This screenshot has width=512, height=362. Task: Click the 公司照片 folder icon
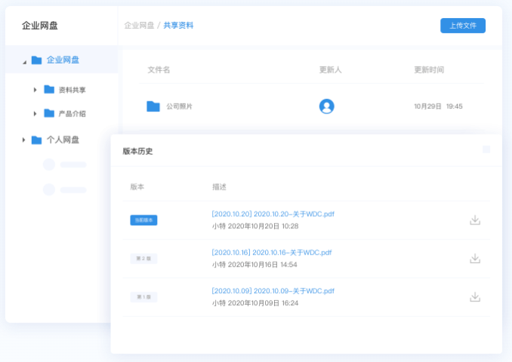[x=153, y=107]
